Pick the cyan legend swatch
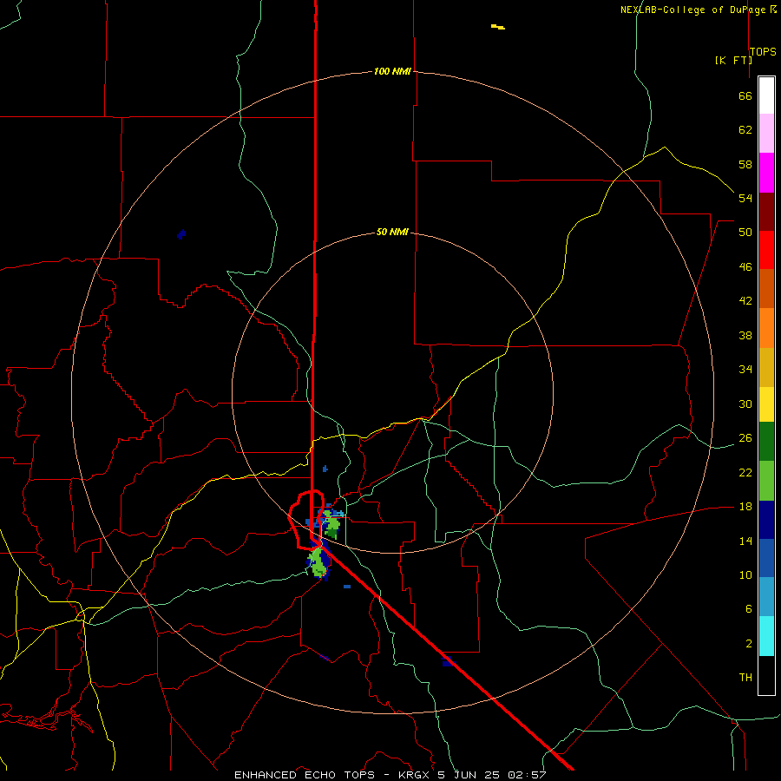The width and height of the screenshot is (781, 781). click(x=766, y=636)
